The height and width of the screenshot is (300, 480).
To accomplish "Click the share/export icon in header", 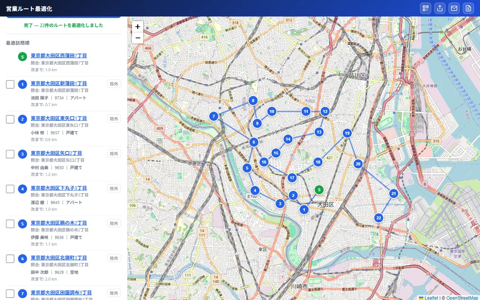I will [x=440, y=8].
